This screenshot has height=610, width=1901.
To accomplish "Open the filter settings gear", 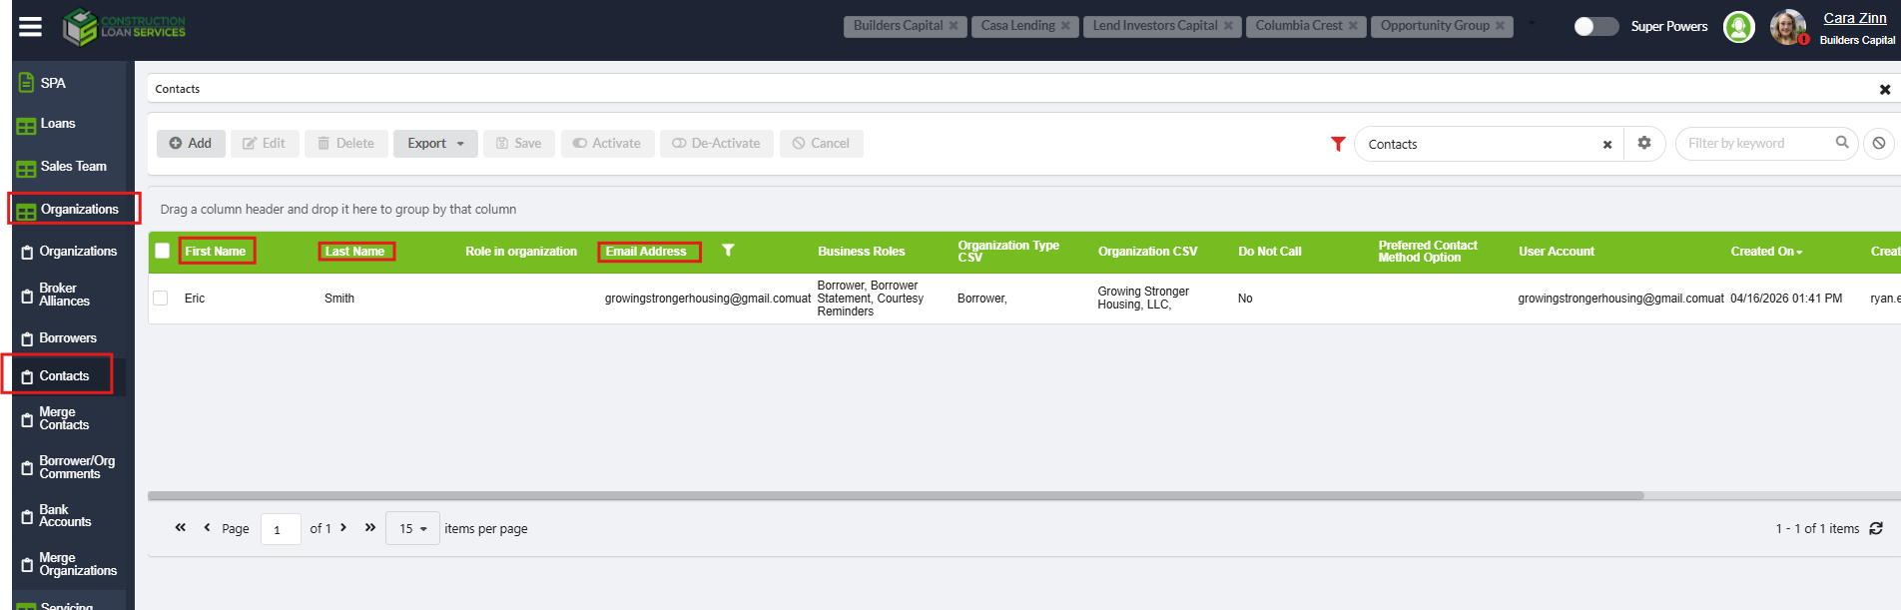I will 1644,144.
